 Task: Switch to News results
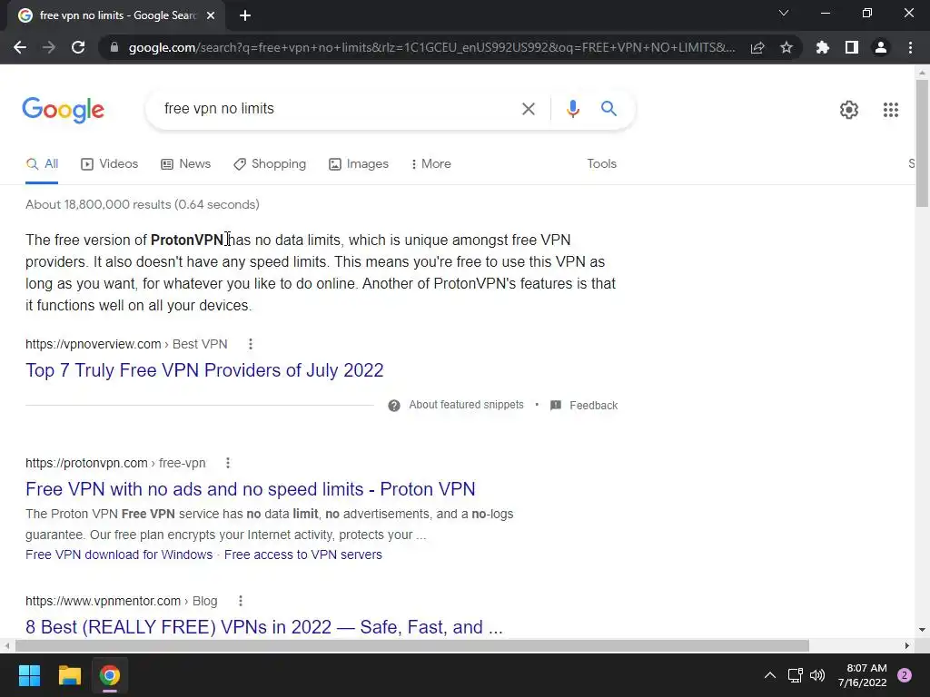point(185,164)
